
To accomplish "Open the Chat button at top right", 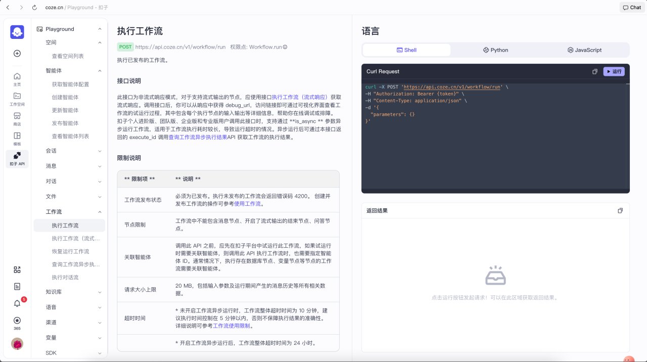I will 632,8.
